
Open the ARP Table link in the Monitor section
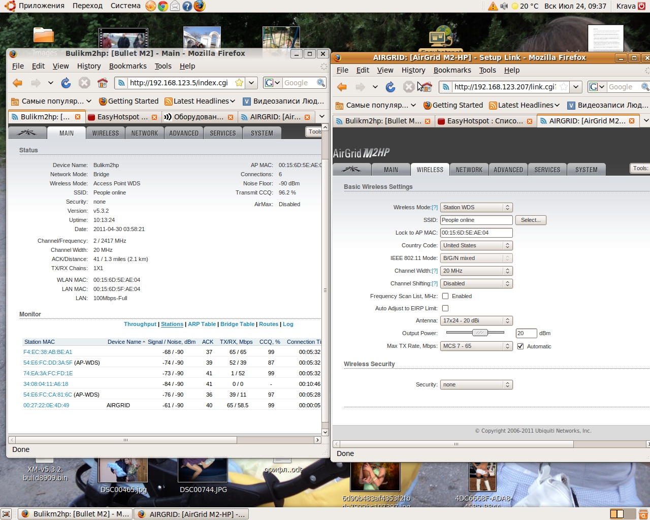[202, 324]
